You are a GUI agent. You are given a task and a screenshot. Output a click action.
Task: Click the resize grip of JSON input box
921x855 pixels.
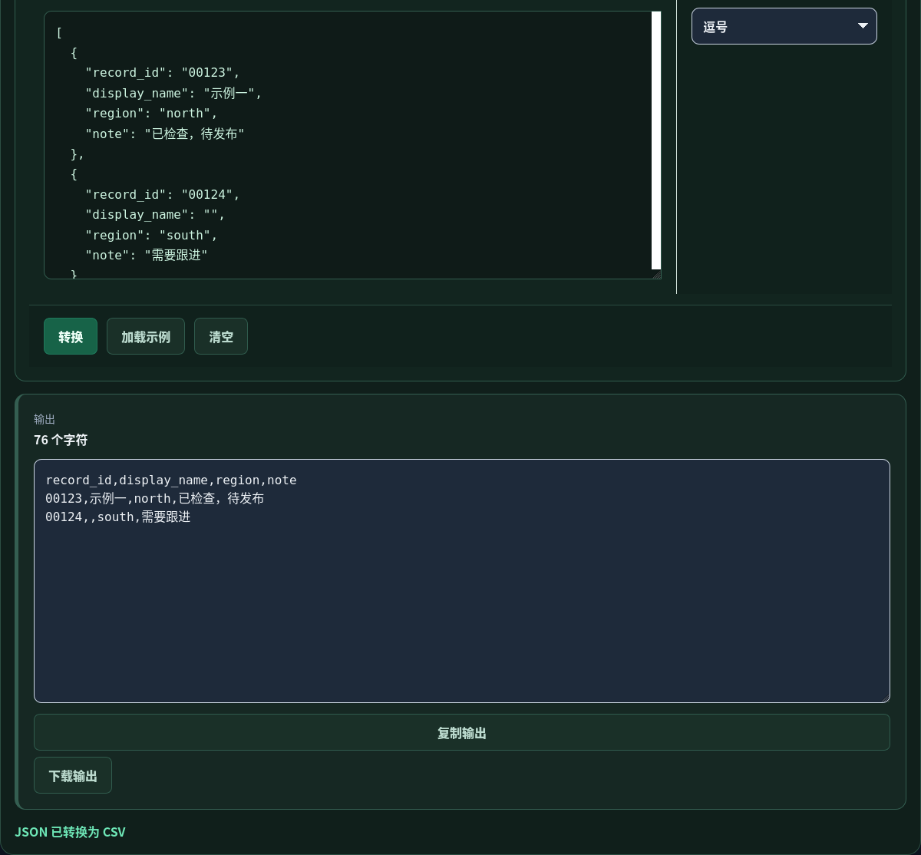point(656,274)
